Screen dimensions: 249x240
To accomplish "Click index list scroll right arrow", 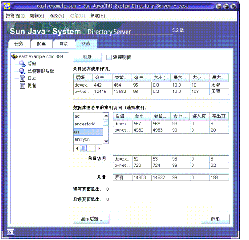I will click(x=99, y=148).
